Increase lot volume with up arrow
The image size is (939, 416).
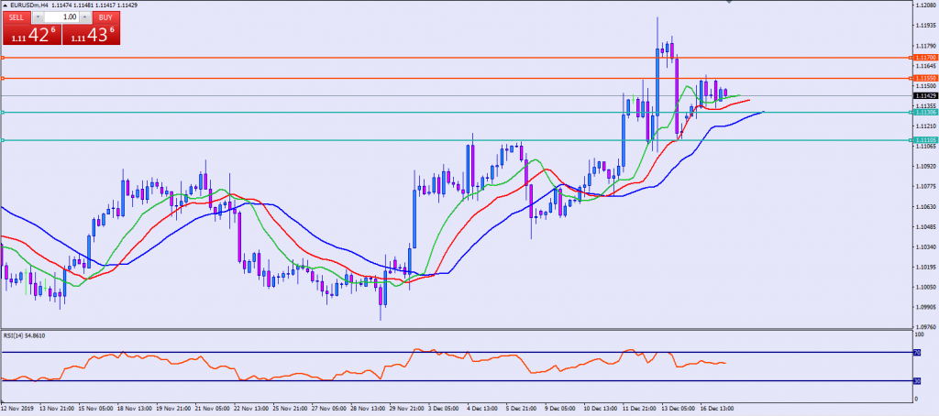click(x=83, y=17)
